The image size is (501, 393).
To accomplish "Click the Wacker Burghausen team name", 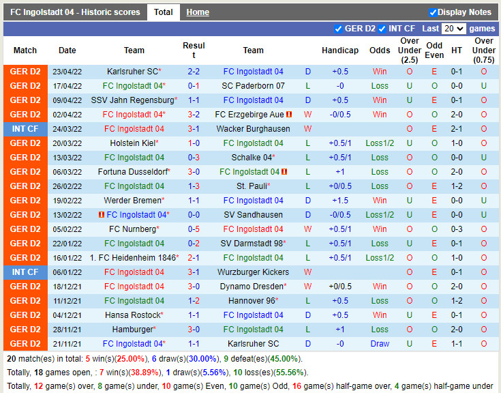I will [253, 129].
